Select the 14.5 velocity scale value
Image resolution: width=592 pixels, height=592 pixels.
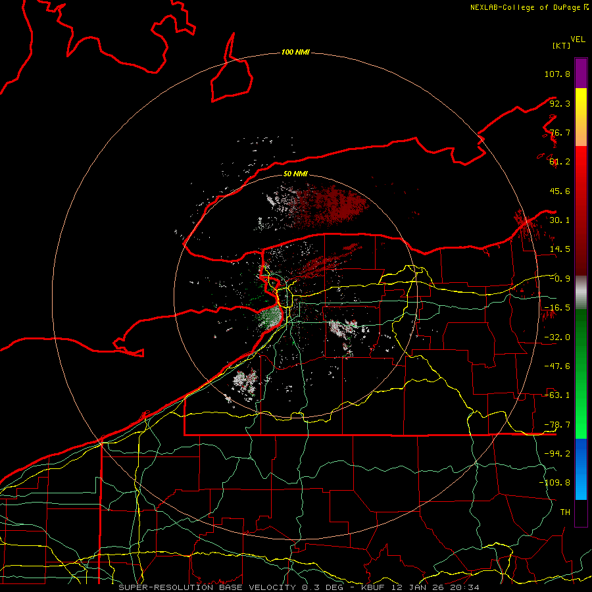(560, 249)
